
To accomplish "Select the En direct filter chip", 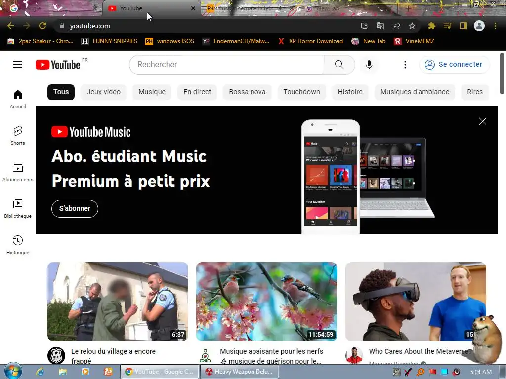I will coord(197,92).
